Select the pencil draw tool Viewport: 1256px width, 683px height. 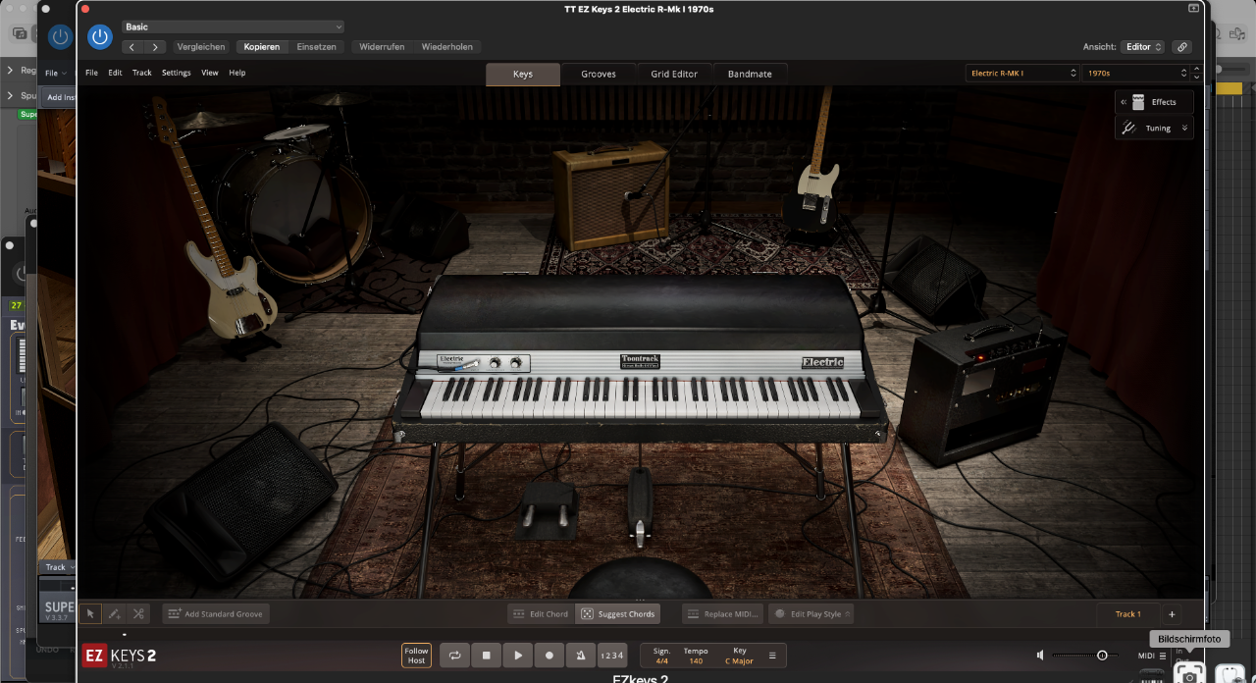114,613
